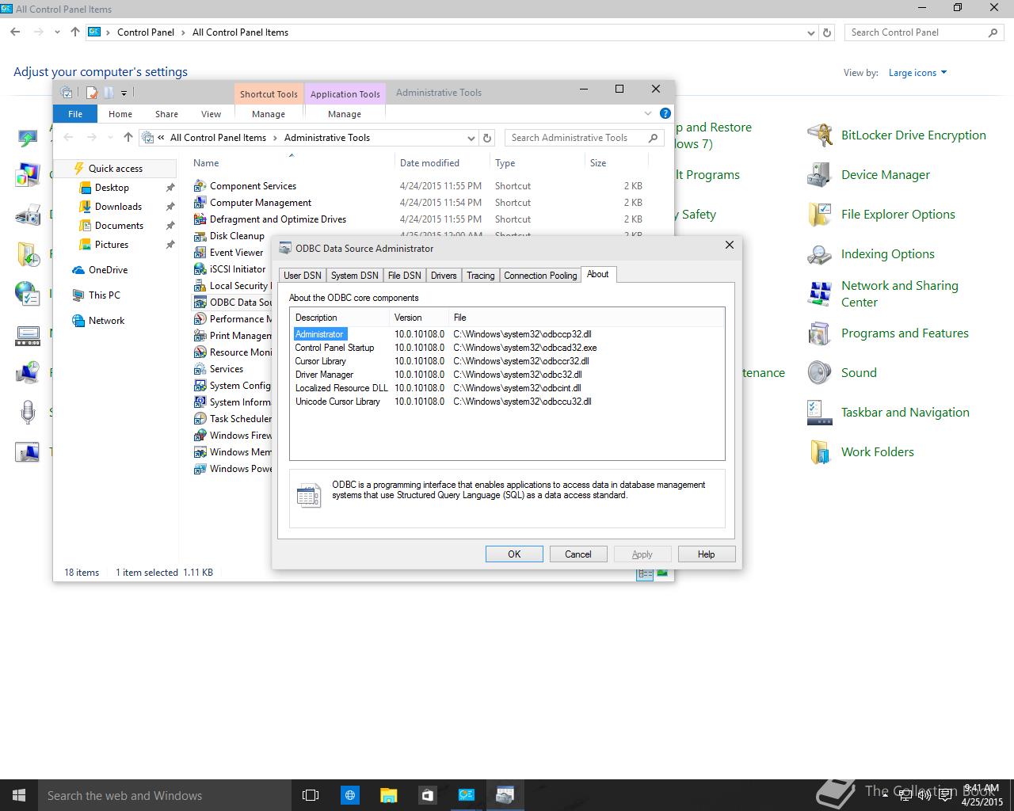This screenshot has width=1014, height=811.
Task: Expand Administrative Tools address bar dropdown
Action: (x=471, y=138)
